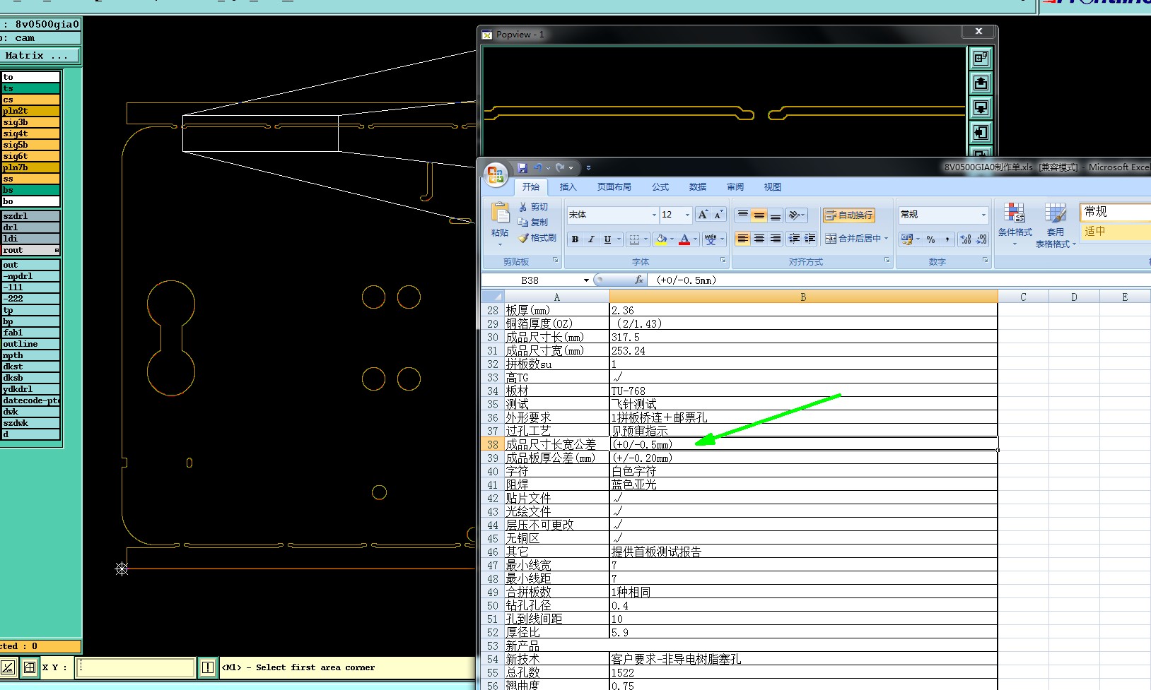
Task: Cut selection with the scissors icon
Action: [523, 207]
